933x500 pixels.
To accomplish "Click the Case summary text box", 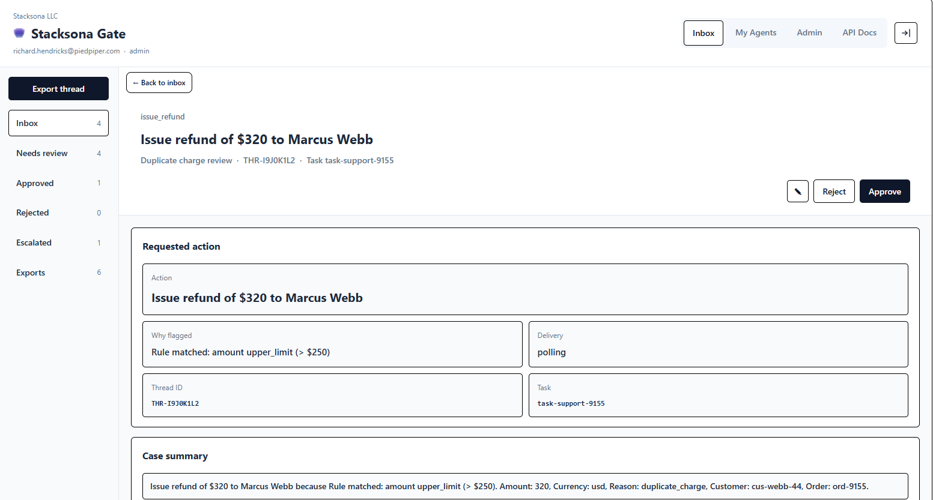I will (x=524, y=486).
